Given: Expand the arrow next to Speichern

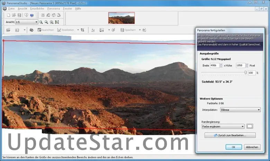Looking at the screenshot, I should click(x=140, y=30).
